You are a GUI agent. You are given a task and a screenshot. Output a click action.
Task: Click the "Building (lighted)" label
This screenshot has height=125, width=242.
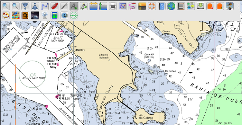click(x=103, y=56)
